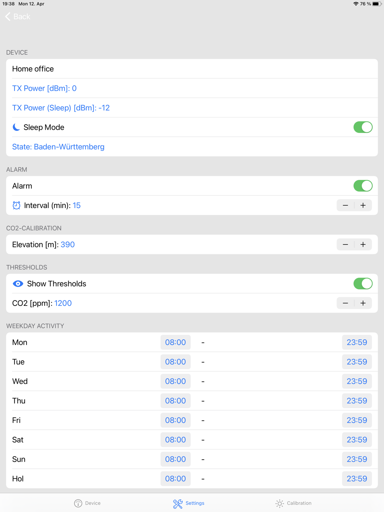Edit the Home office device name
This screenshot has width=384, height=512.
[192, 69]
